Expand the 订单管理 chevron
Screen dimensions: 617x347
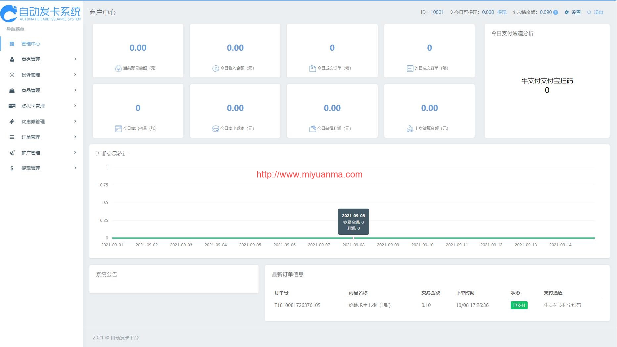coord(75,137)
